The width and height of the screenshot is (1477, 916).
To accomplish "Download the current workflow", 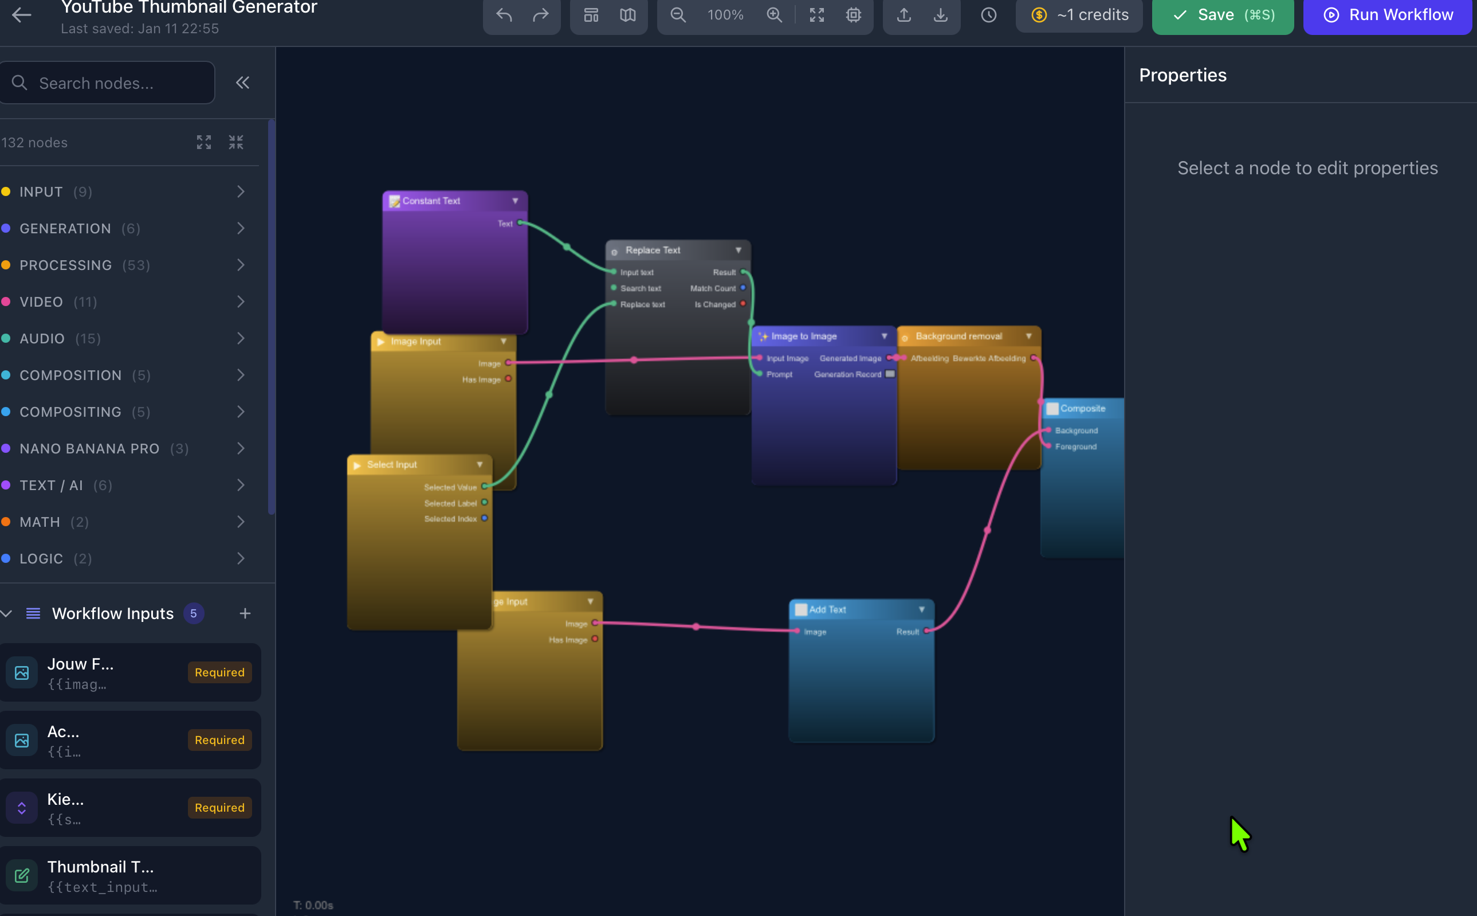I will [x=940, y=15].
